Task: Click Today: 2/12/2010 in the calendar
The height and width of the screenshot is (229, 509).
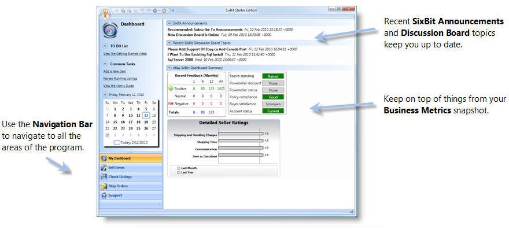Action: tap(131, 142)
